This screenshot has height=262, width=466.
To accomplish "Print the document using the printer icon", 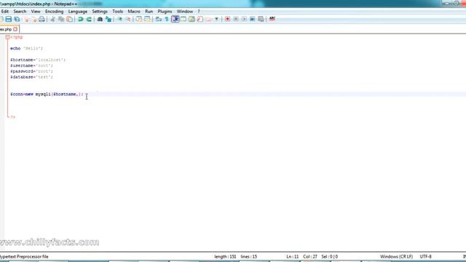I will 42,20.
